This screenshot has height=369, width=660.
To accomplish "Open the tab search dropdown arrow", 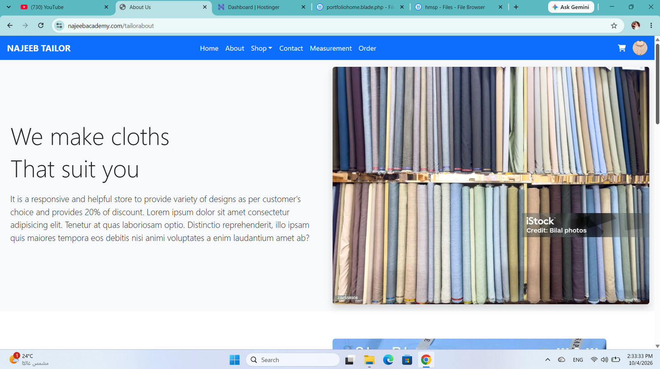I will coord(9,7).
